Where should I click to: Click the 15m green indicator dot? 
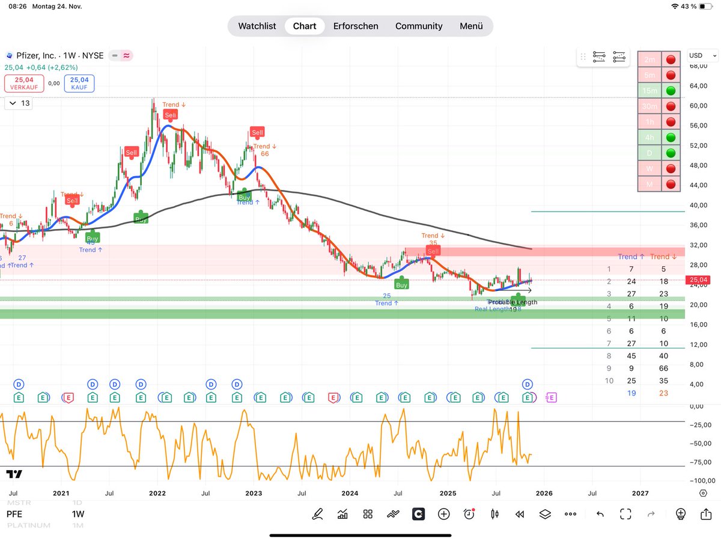[671, 91]
